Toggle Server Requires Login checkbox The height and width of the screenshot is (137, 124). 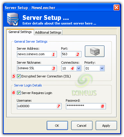(x=19, y=93)
